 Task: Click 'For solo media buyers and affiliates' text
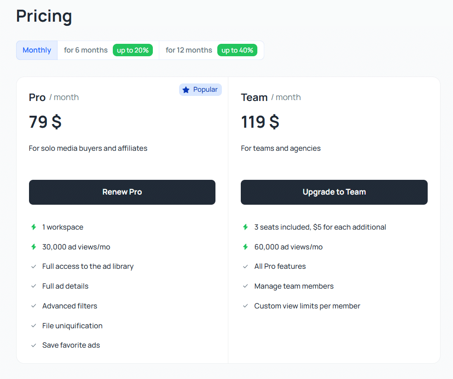click(88, 148)
